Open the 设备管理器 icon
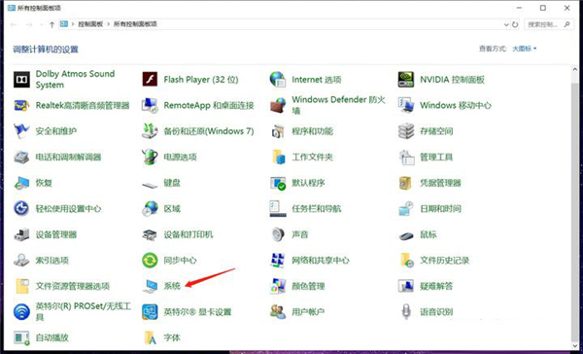Image resolution: width=583 pixels, height=354 pixels. pyautogui.click(x=21, y=234)
